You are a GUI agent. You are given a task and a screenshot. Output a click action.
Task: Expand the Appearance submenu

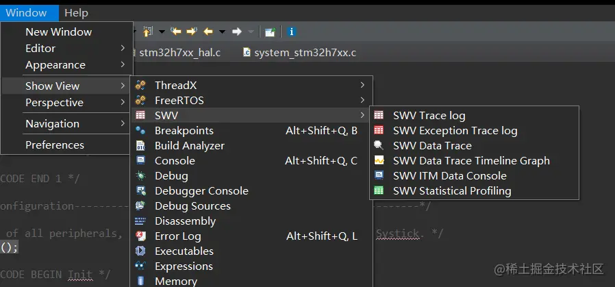point(66,64)
